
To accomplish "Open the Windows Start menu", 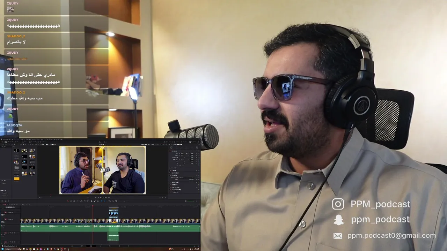I will pyautogui.click(x=2, y=249).
